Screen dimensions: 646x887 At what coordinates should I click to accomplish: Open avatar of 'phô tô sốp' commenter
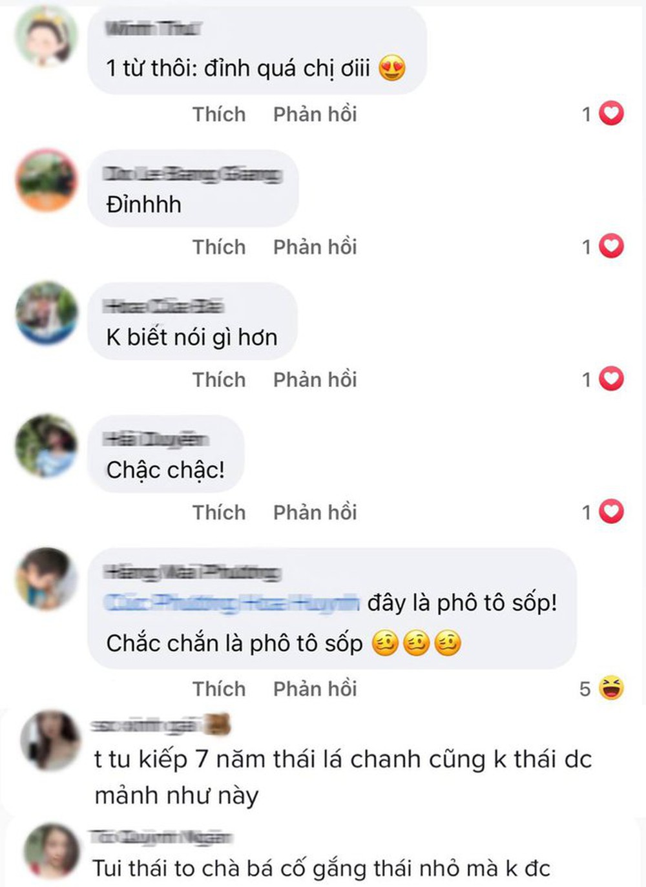[x=46, y=579]
